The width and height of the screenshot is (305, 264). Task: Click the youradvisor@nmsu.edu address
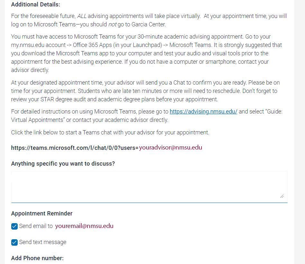click(171, 148)
